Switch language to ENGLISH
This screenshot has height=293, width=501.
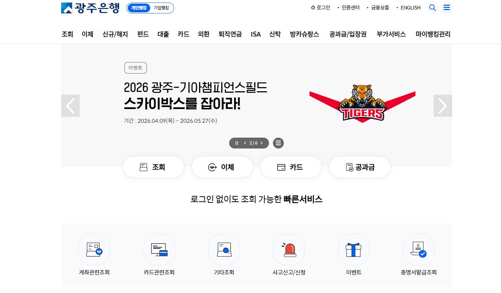pyautogui.click(x=411, y=8)
